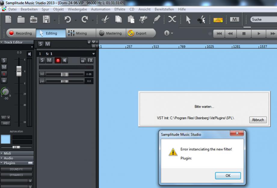
Task: Redo the last action
Action: [x=85, y=19]
